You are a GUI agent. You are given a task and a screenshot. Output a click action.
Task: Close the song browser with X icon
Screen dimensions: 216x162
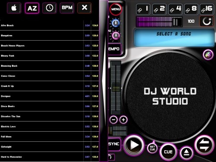(x=84, y=8)
